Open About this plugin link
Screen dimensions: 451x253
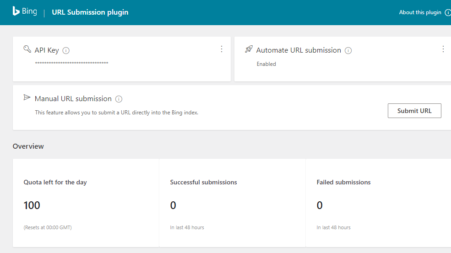point(420,12)
